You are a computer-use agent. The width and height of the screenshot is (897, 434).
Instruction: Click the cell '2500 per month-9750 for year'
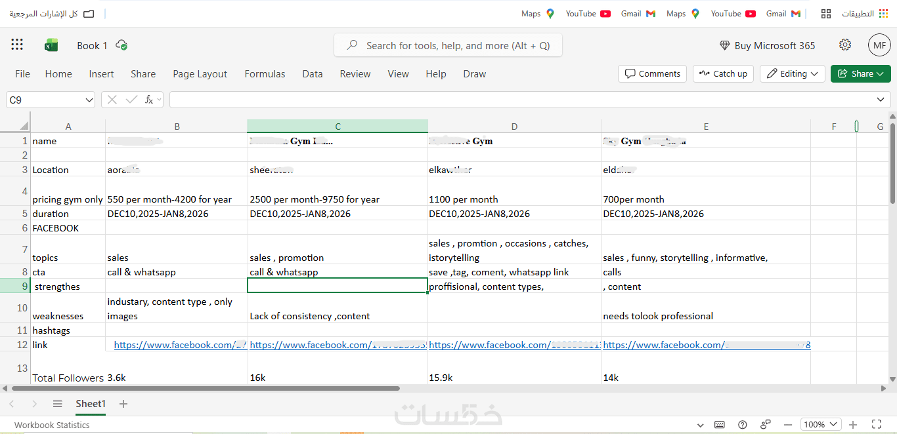[x=338, y=191]
